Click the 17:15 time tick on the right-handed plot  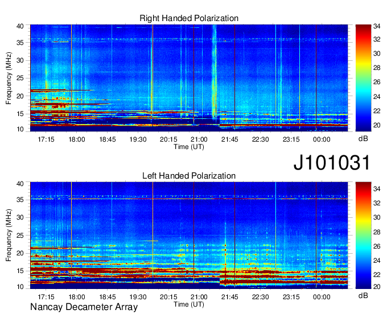click(x=46, y=139)
